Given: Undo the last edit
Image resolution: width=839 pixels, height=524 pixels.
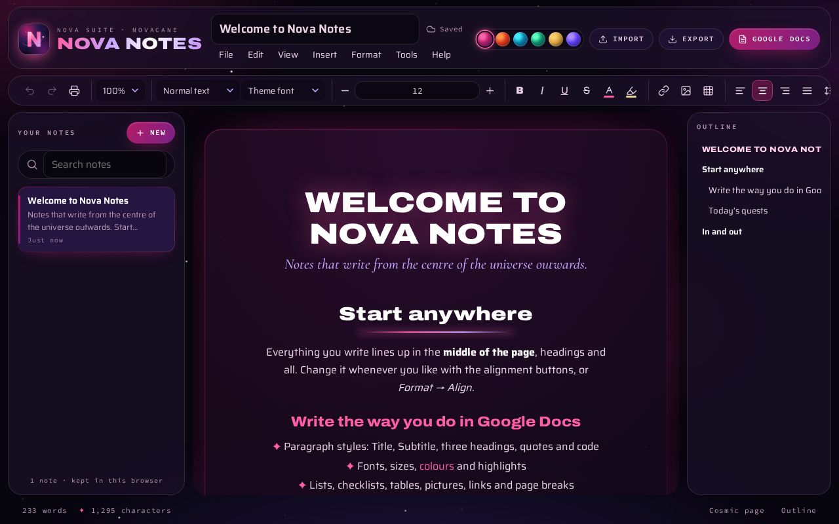Looking at the screenshot, I should click(x=29, y=90).
